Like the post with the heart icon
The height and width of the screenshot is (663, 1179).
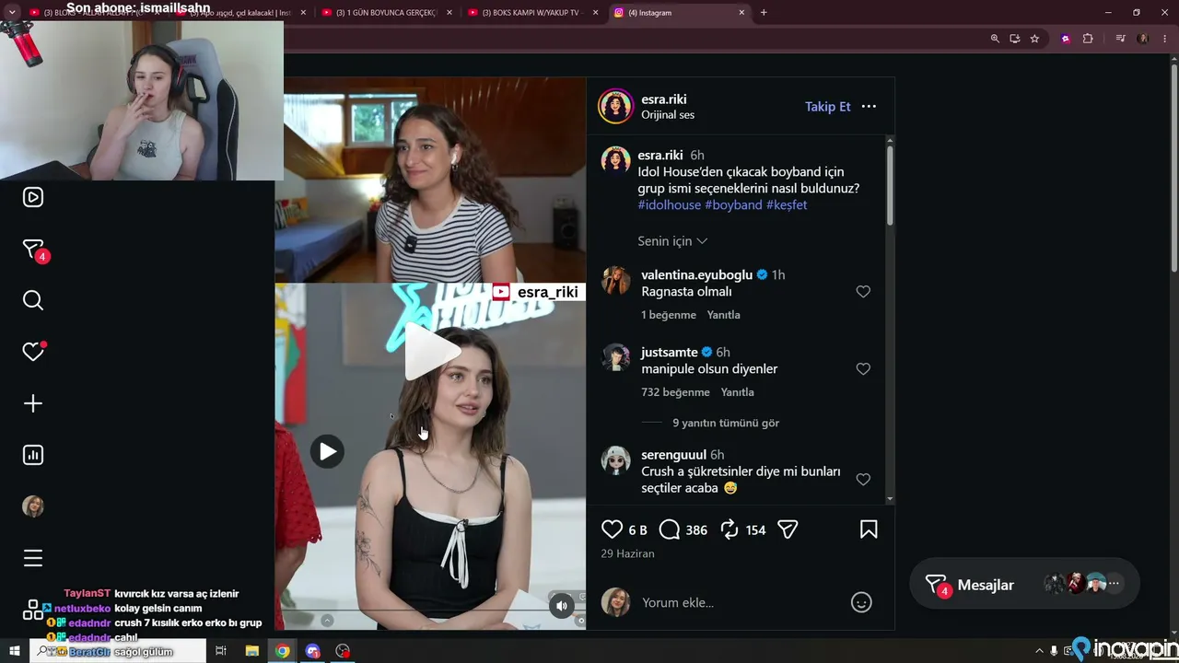(x=612, y=529)
